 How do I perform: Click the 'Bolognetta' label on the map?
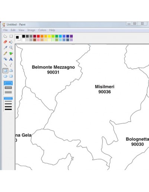point(137,139)
